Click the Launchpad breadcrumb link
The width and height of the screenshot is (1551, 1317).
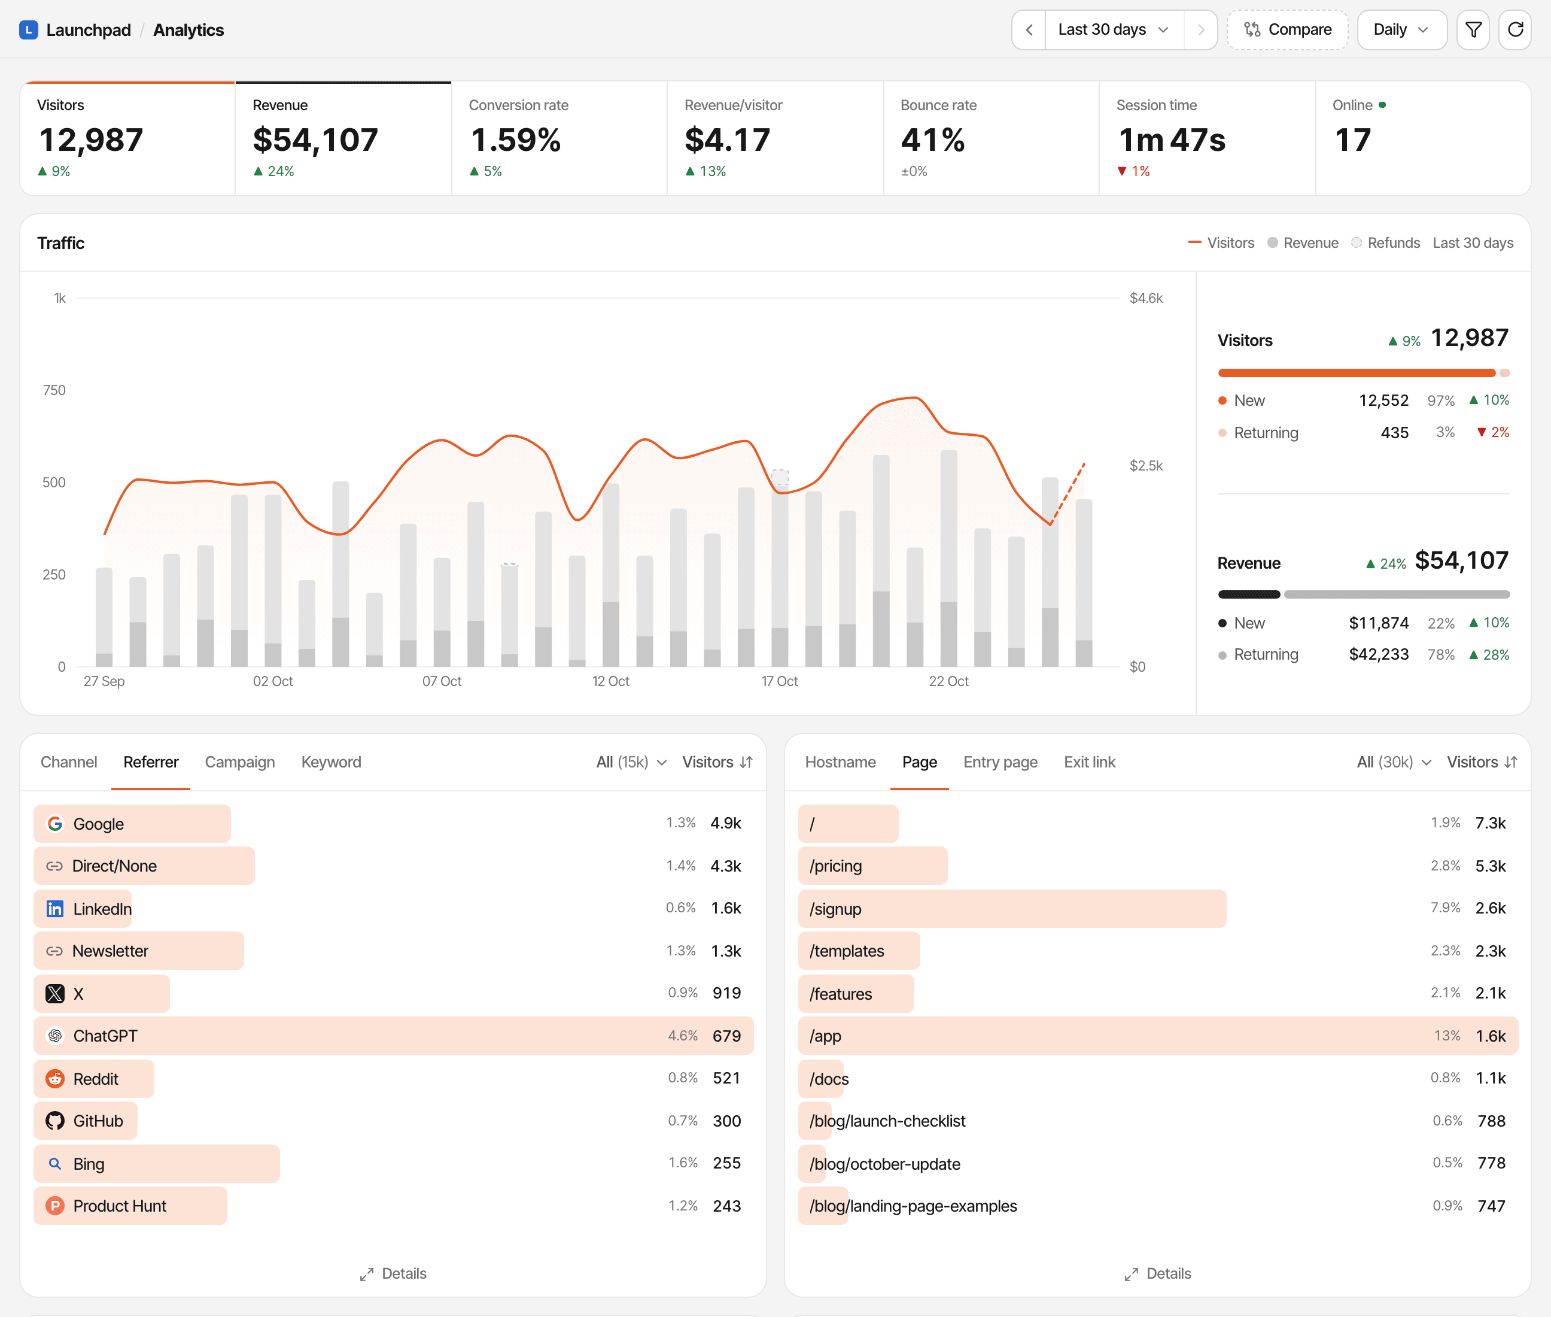pyautogui.click(x=88, y=30)
